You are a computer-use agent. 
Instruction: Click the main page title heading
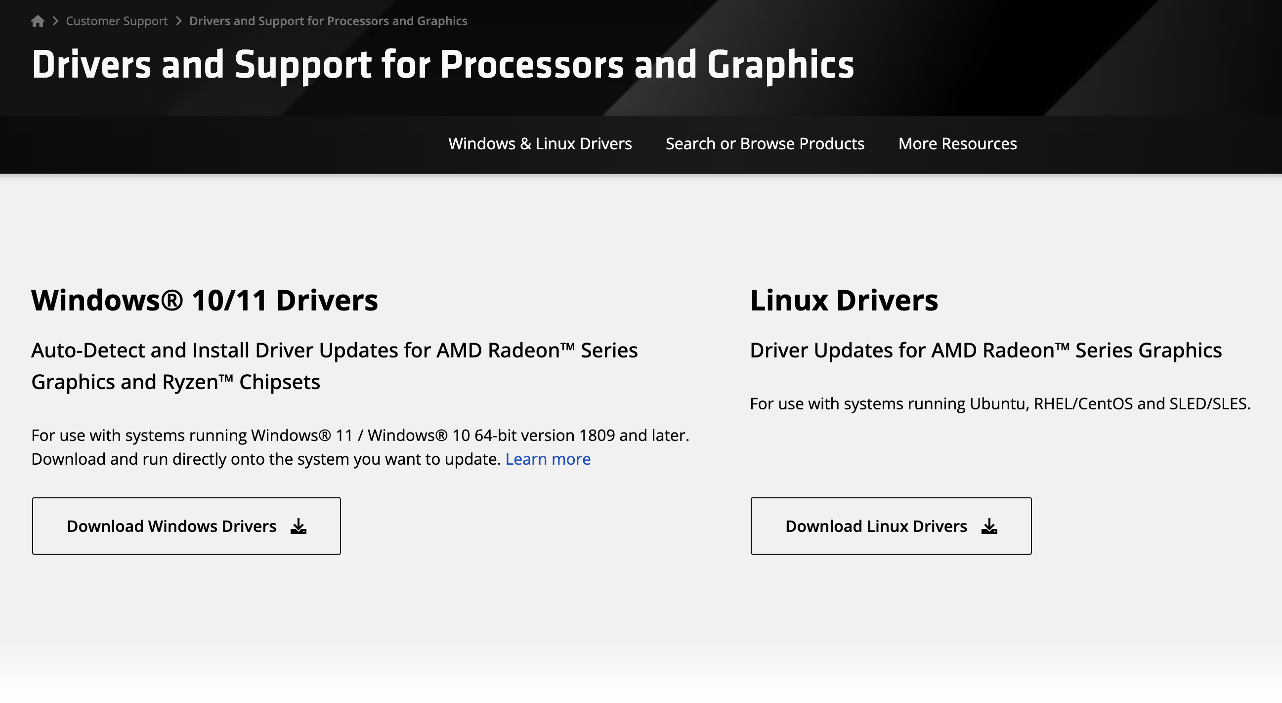(443, 65)
